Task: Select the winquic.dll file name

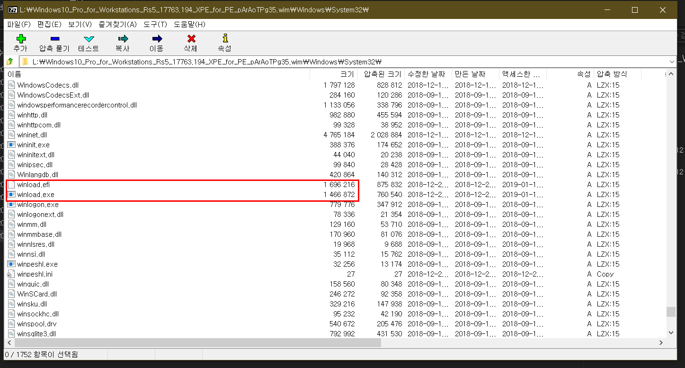Action: pyautogui.click(x=33, y=284)
